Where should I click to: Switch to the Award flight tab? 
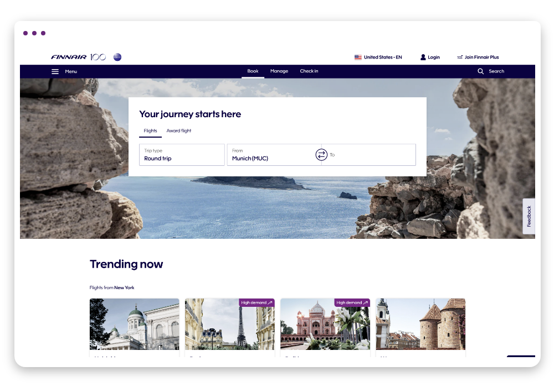[x=179, y=131]
